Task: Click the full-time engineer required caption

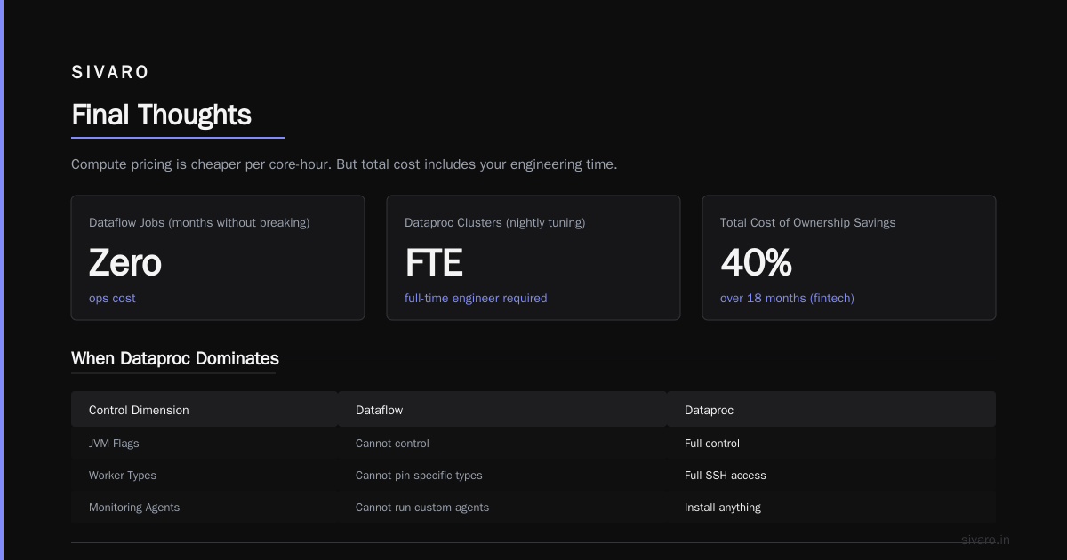Action: coord(476,299)
